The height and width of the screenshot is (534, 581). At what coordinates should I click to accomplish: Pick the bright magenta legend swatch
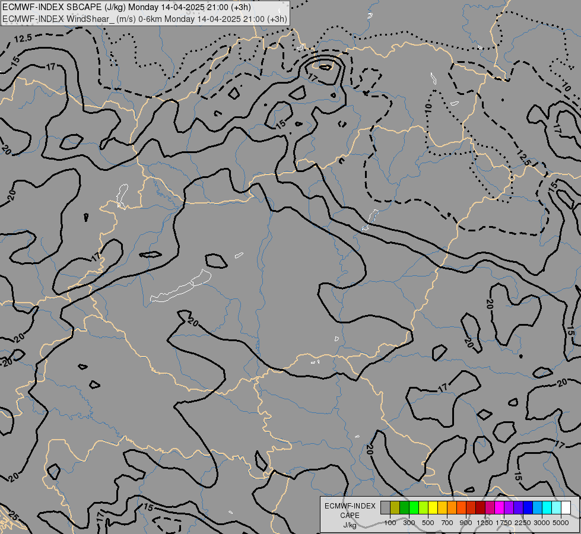(499, 507)
